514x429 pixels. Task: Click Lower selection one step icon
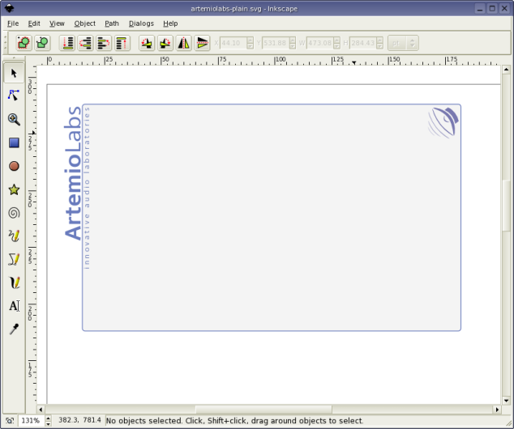point(86,43)
